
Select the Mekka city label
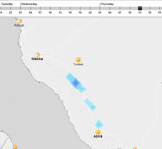pos(37,59)
